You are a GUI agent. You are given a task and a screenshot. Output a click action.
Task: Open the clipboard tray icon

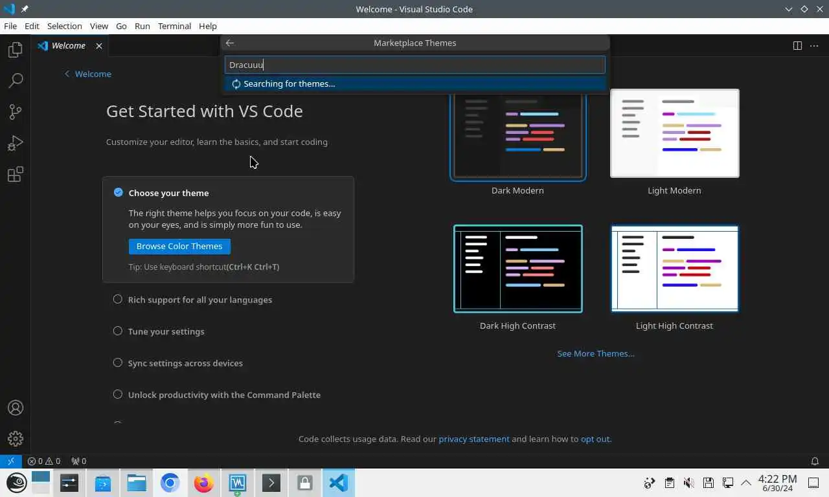(670, 483)
